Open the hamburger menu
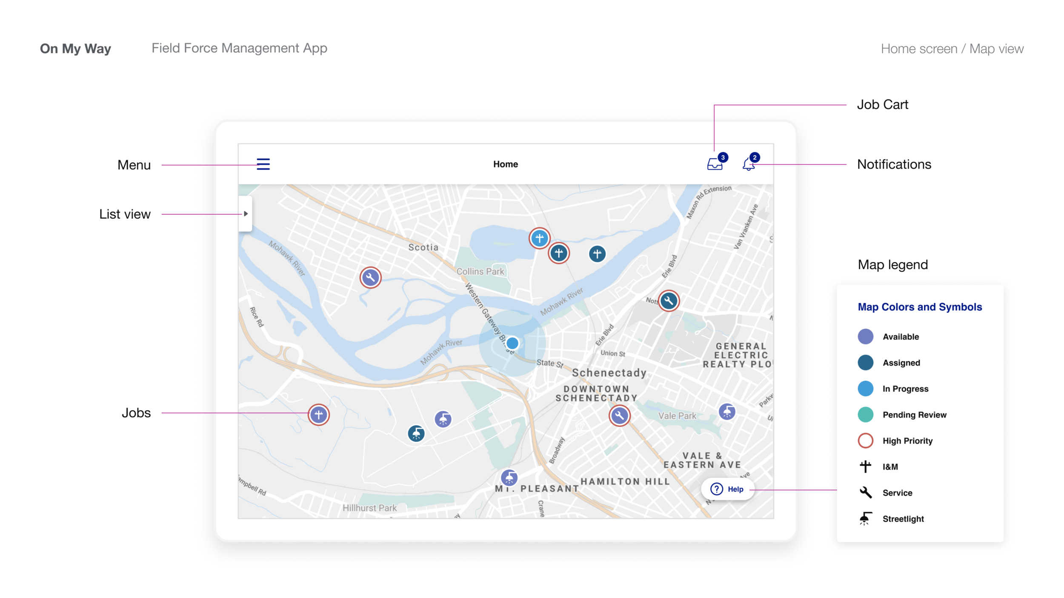Image resolution: width=1064 pixels, height=598 pixels. pyautogui.click(x=263, y=164)
